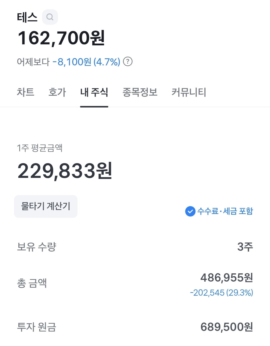270x346 pixels.
Task: Switch to the 호가 tab
Action: 57,92
